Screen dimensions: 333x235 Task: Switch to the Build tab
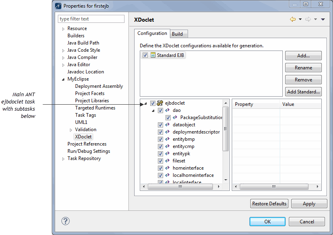point(177,34)
